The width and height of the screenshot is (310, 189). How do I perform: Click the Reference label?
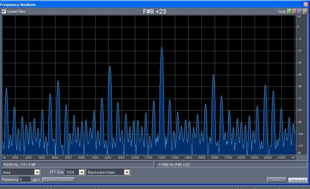10,180
